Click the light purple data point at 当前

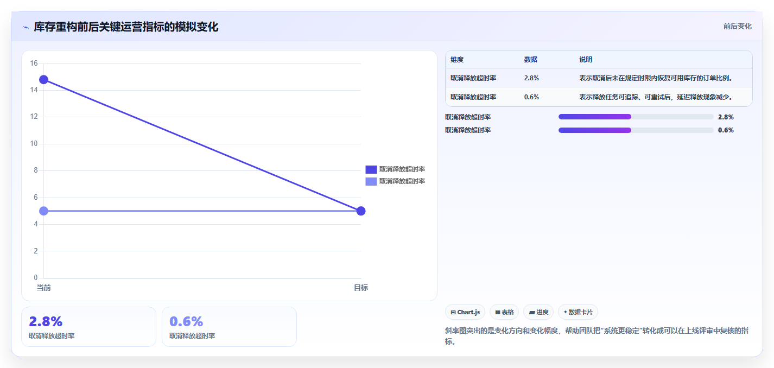point(43,211)
